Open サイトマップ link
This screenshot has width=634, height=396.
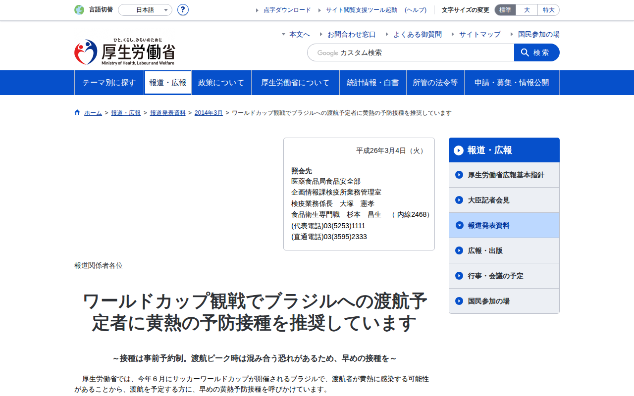pos(480,34)
